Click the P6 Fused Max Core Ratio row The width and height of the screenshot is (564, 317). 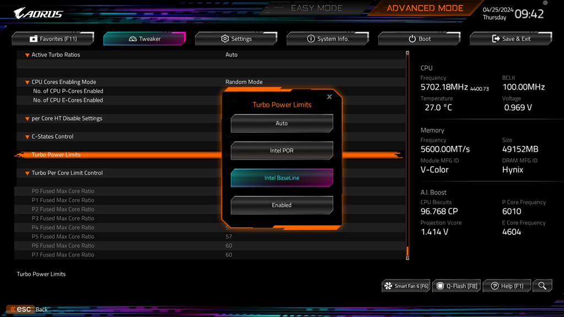coord(210,245)
